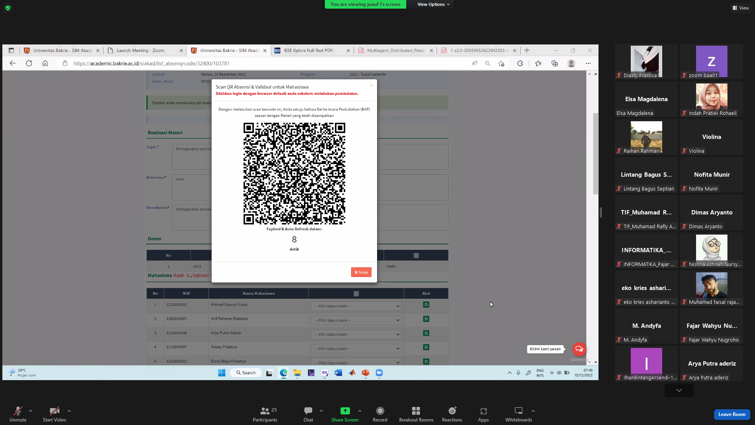Click the Windows taskbar Search box
The width and height of the screenshot is (755, 425).
click(x=246, y=373)
